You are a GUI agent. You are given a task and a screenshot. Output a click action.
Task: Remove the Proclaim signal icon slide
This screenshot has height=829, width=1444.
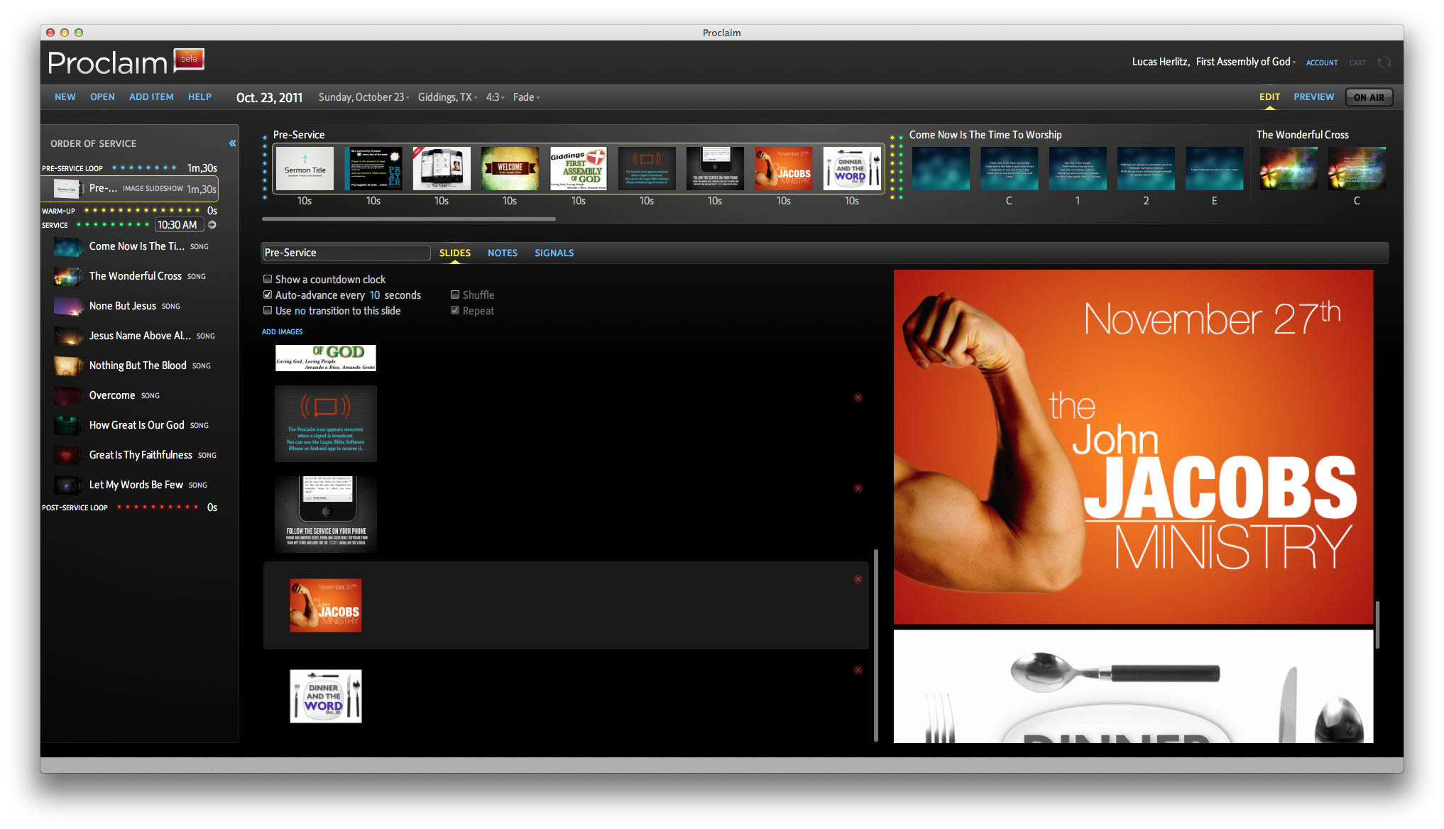[x=858, y=397]
